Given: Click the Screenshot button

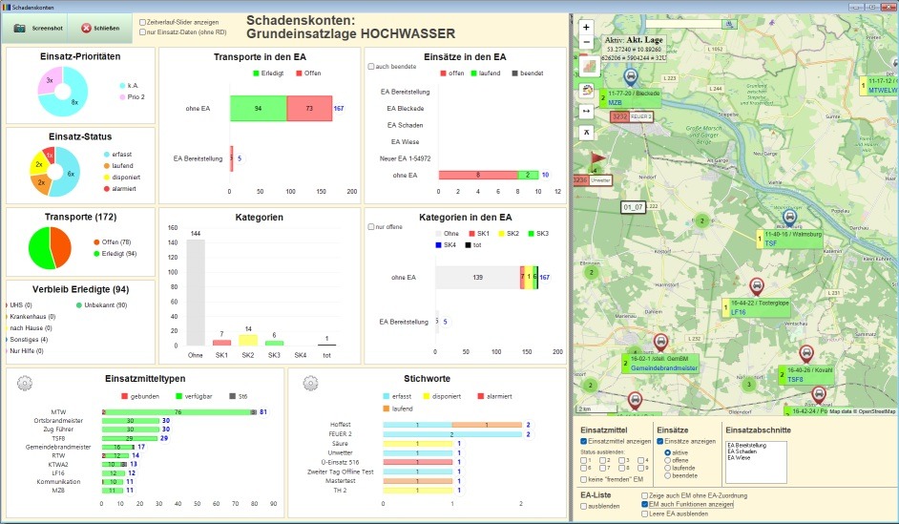Looking at the screenshot, I should tap(37, 28).
